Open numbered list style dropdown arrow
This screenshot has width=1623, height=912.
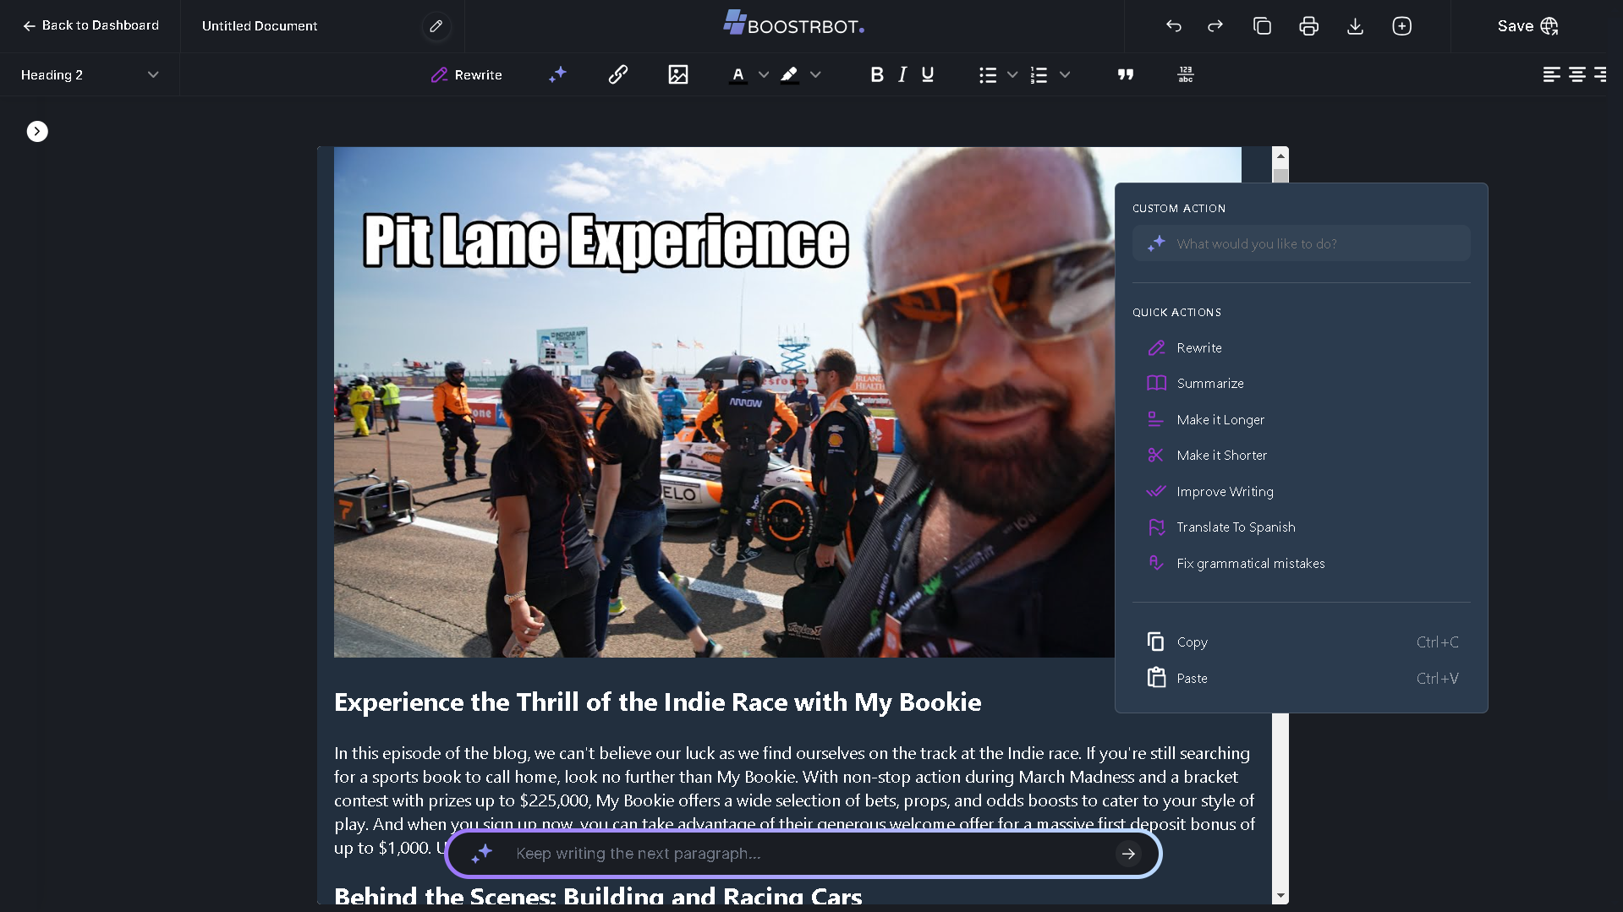[1065, 74]
